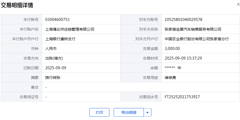Viewport: 240px width, 120px height.
Task: Click the 对手方开户行 value 中国农业银行股份有限公司张家港分行
Action: pos(197,39)
